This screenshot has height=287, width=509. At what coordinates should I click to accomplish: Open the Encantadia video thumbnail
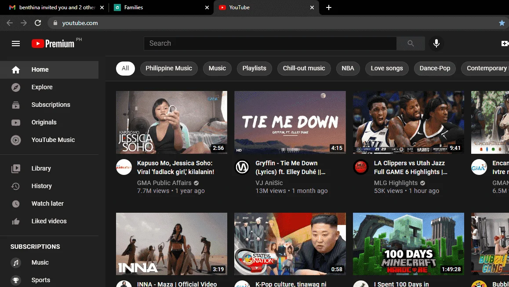click(490, 122)
